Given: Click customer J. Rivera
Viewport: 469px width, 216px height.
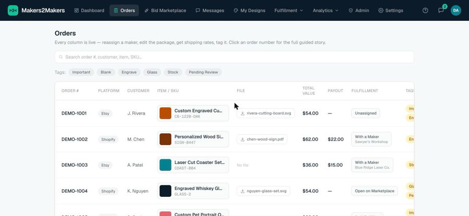Looking at the screenshot, I should (137, 113).
